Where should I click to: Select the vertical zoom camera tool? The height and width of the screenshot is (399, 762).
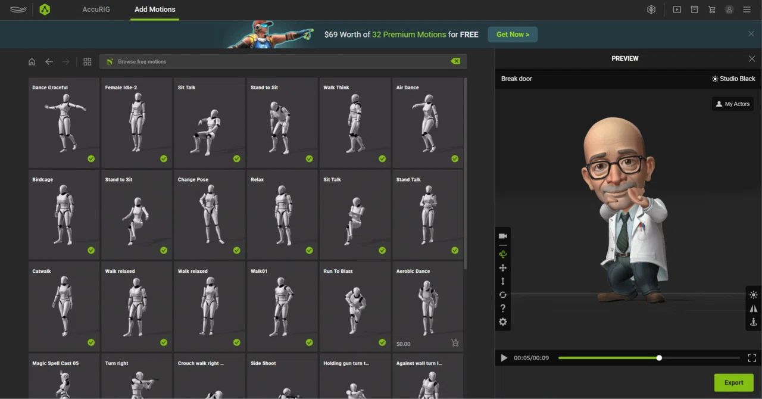tap(503, 281)
